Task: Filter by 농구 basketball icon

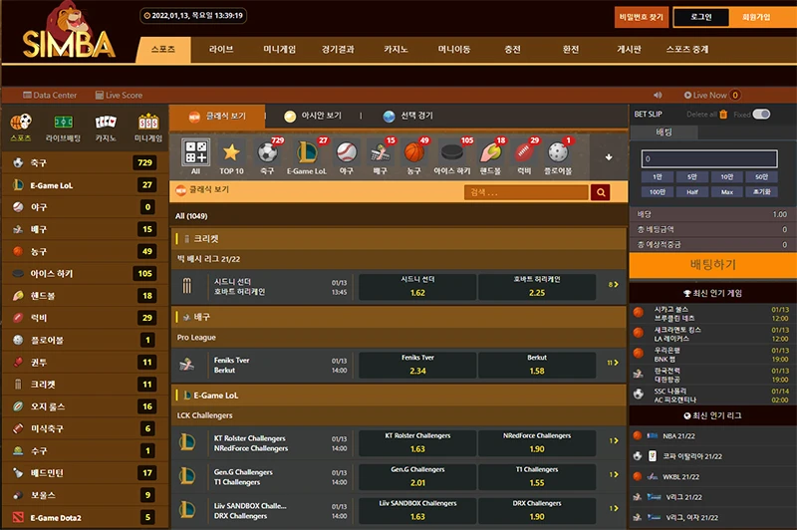Action: [414, 152]
